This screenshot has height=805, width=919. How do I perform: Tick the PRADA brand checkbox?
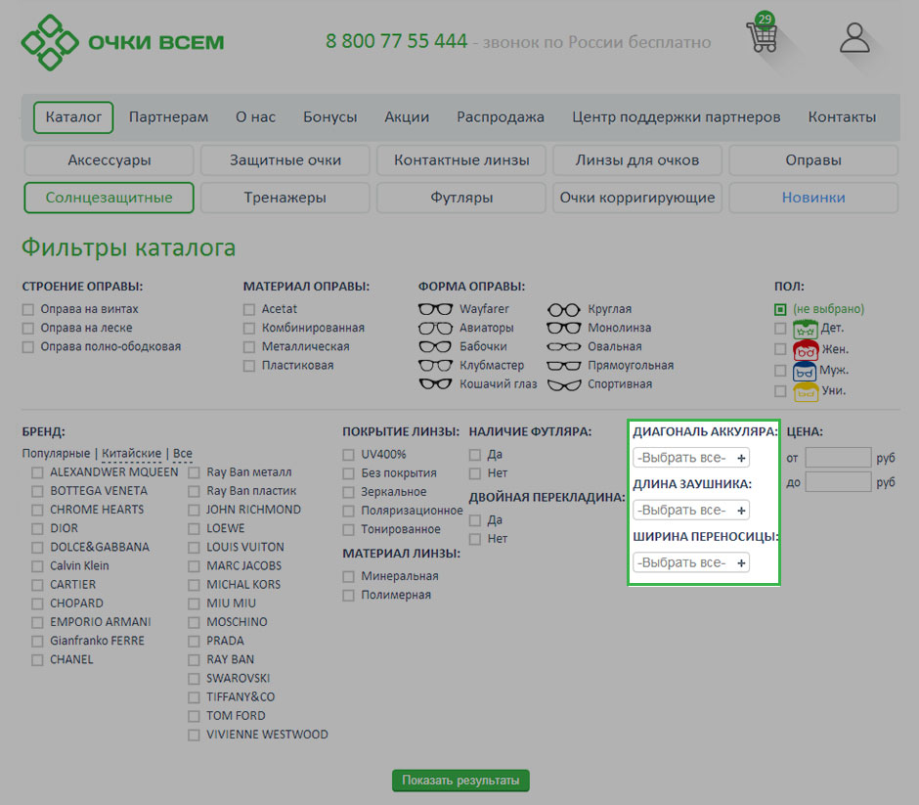pyautogui.click(x=194, y=642)
